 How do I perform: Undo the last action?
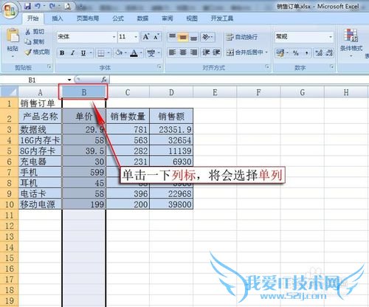click(38, 6)
